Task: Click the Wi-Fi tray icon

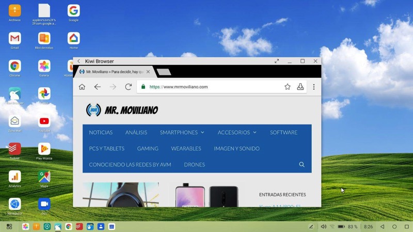Action: click(x=332, y=226)
